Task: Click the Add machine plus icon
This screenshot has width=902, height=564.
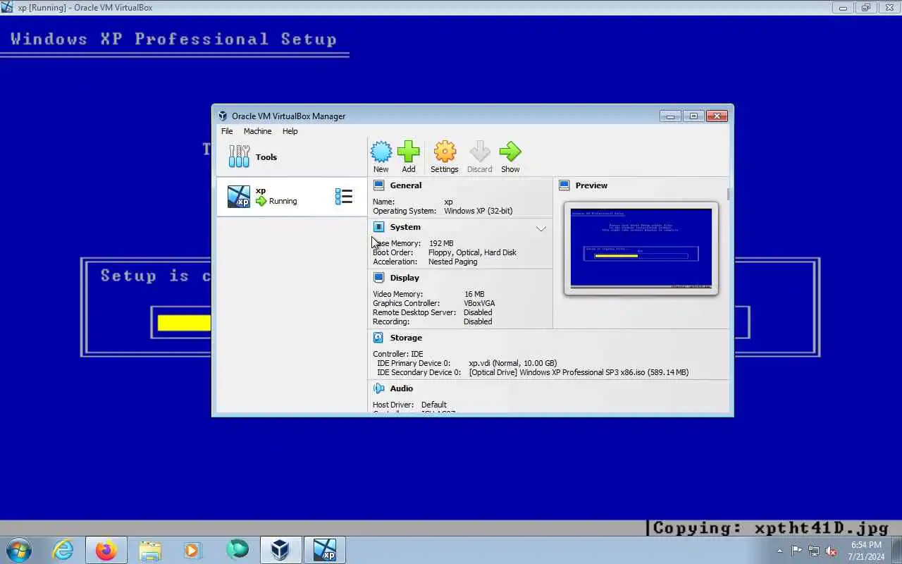Action: pyautogui.click(x=409, y=152)
